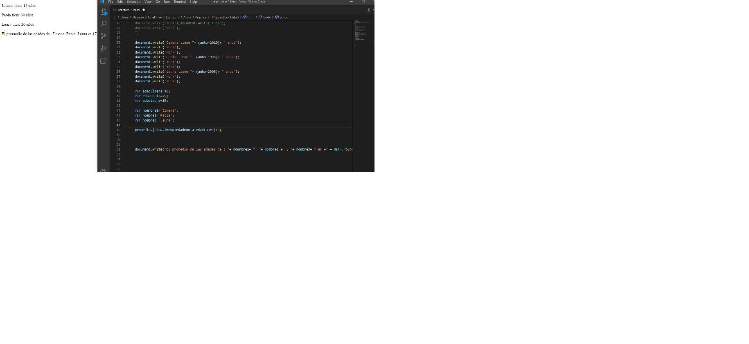Maximize the Visual Studio Code window
749x344 pixels.
(x=363, y=2)
